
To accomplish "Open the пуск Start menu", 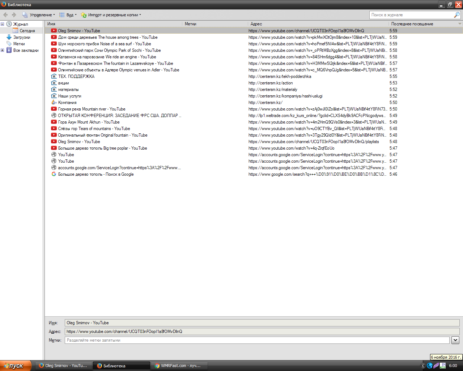I will (x=16, y=366).
